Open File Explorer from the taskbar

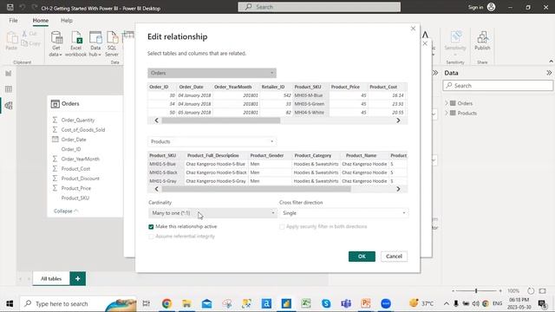click(186, 303)
